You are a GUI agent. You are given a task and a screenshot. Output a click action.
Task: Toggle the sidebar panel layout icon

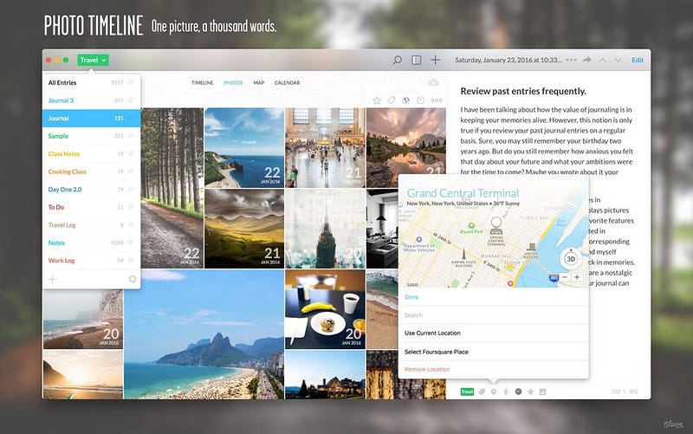tap(417, 60)
